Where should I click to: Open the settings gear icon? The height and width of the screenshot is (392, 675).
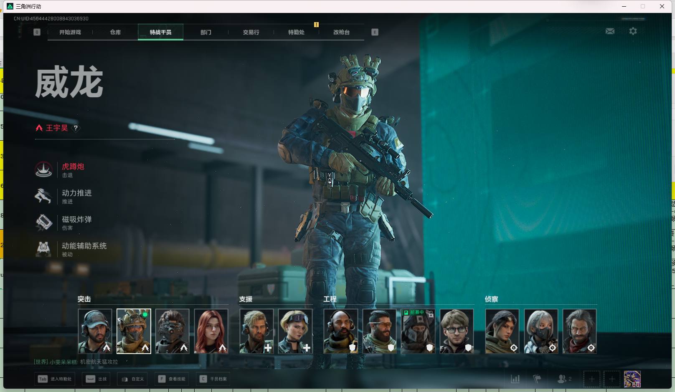pyautogui.click(x=633, y=31)
